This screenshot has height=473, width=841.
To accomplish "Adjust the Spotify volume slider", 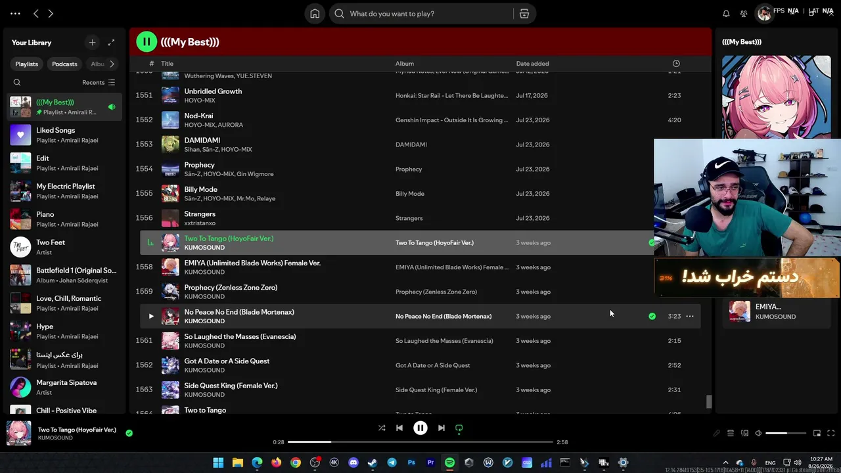I will [786, 434].
